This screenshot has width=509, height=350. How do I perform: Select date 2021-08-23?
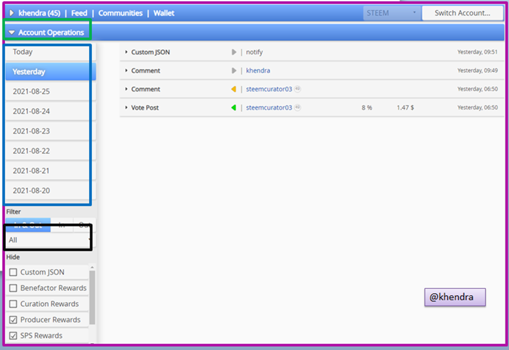(50, 131)
